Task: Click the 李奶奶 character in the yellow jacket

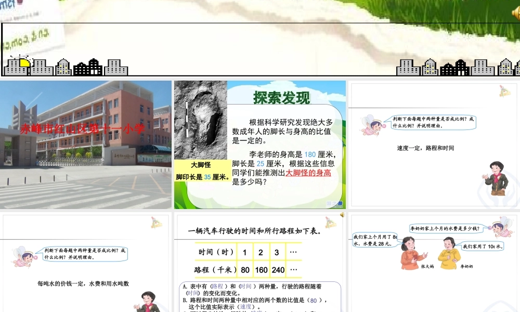Action: pyautogui.click(x=449, y=253)
